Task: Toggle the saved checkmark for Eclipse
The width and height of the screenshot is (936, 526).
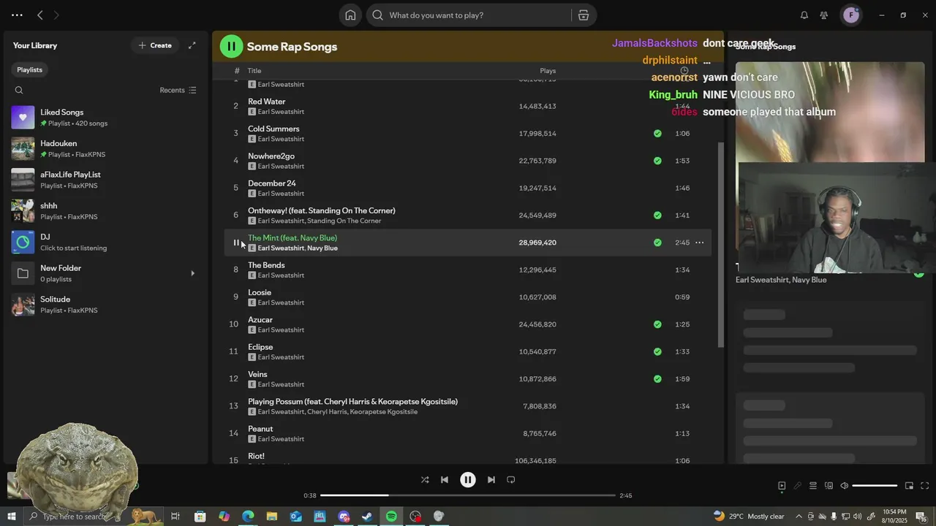Action: [x=657, y=351]
